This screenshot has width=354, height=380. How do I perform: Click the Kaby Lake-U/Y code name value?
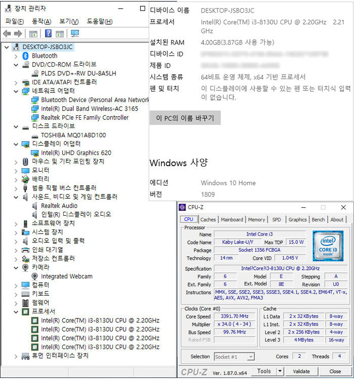[x=238, y=242]
